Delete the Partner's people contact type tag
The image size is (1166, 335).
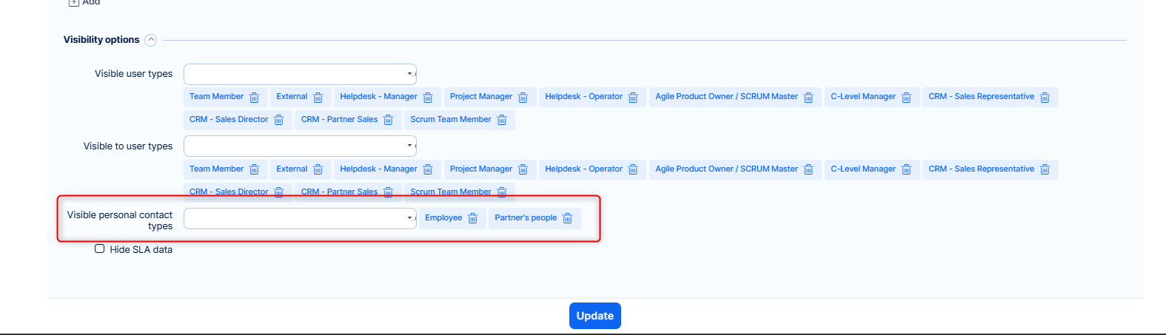(x=567, y=218)
